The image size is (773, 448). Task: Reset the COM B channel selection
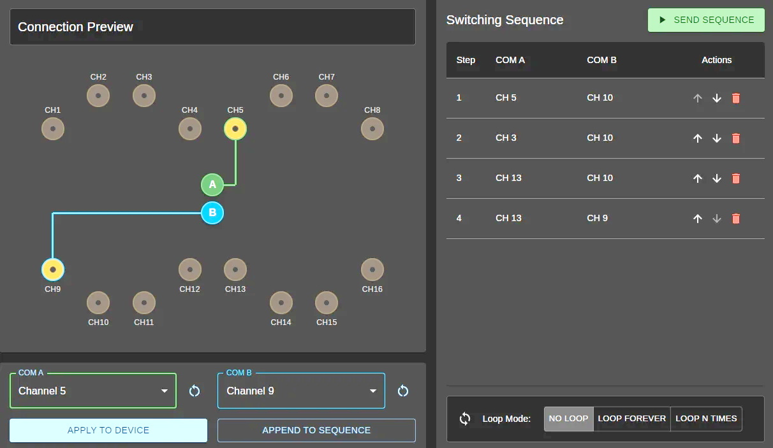tap(403, 391)
